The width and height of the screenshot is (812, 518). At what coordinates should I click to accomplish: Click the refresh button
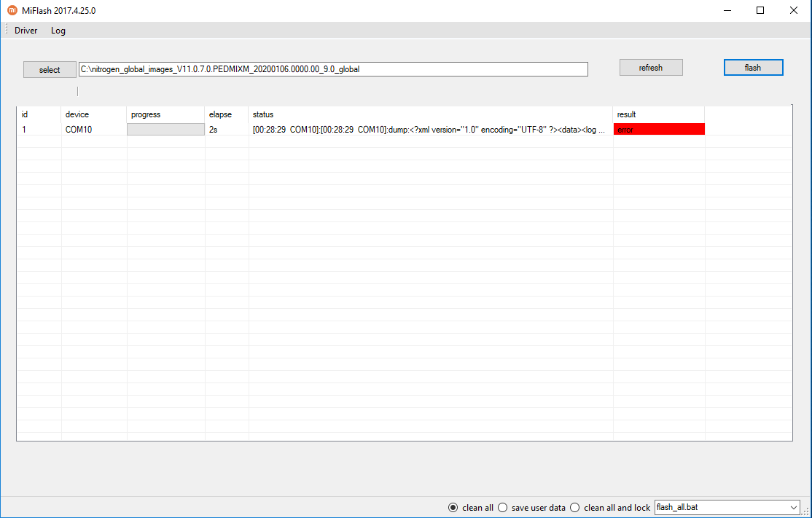pos(651,68)
